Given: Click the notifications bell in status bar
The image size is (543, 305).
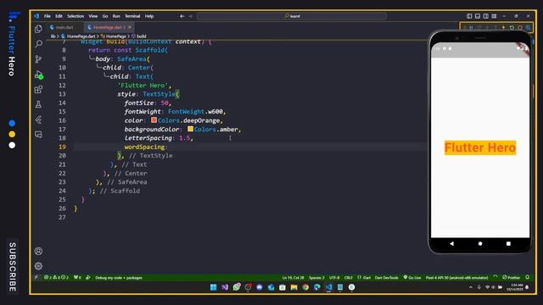Looking at the screenshot, I should pos(528,277).
